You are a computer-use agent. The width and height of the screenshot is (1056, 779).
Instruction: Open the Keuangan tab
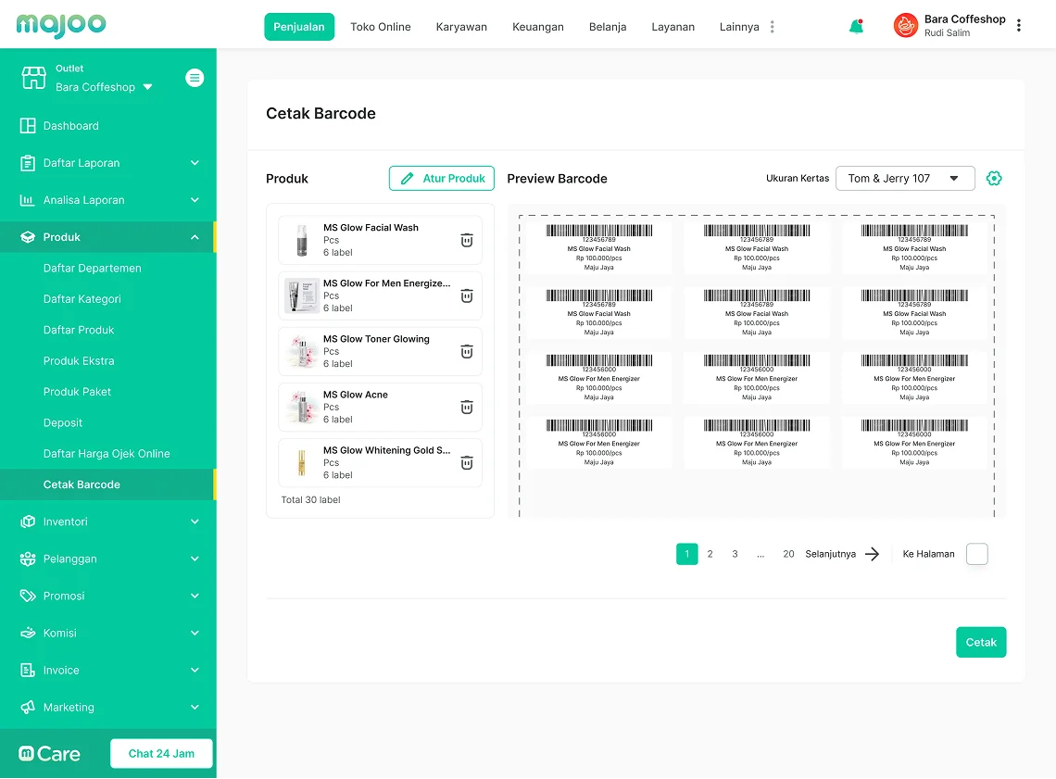click(x=537, y=27)
